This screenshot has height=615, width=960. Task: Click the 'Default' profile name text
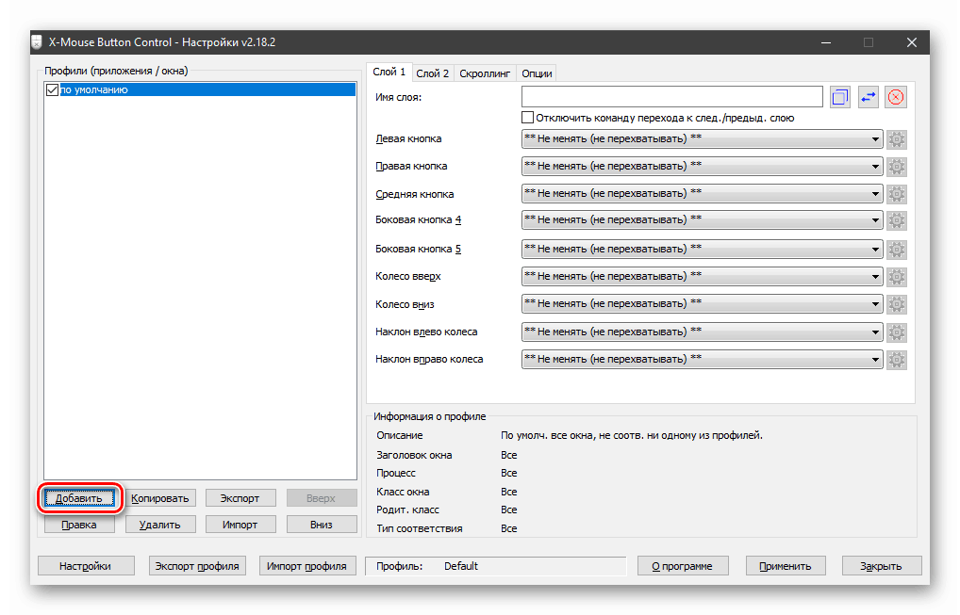tap(461, 566)
